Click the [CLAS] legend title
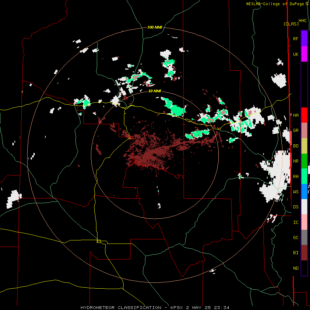The width and height of the screenshot is (310, 310). coord(291,24)
